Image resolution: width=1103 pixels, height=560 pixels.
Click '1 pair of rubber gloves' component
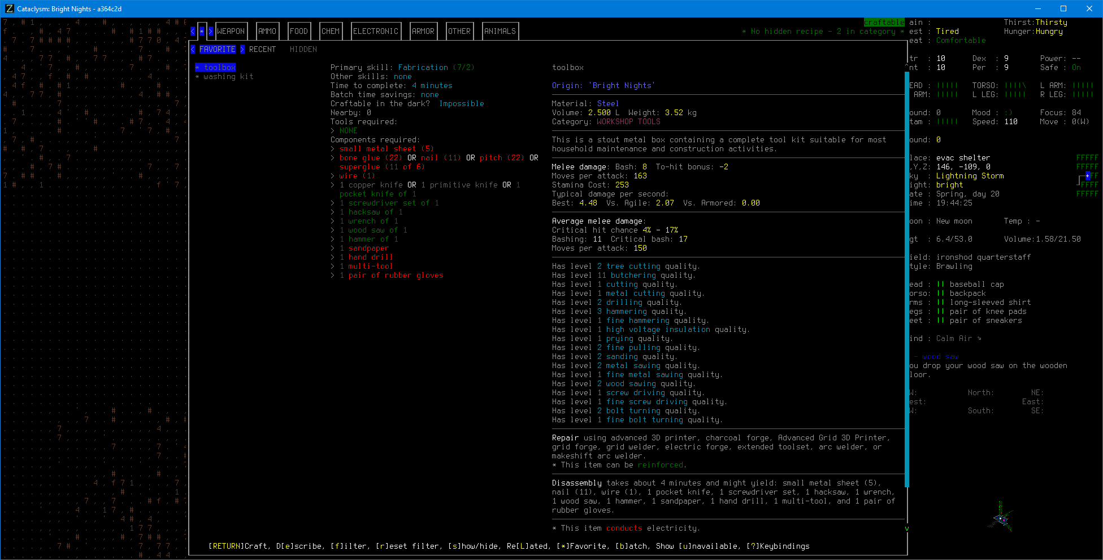coord(392,275)
